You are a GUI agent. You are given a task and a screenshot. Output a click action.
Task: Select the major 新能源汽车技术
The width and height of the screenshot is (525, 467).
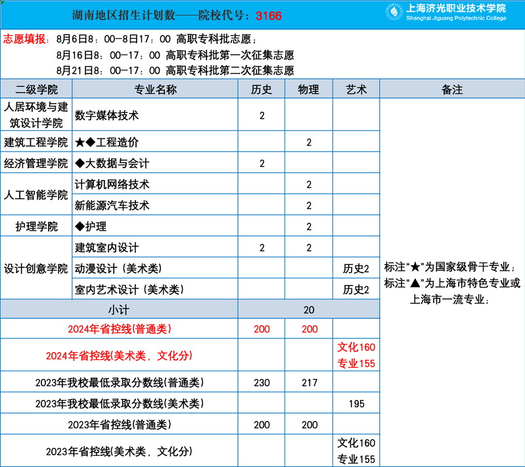(x=112, y=205)
